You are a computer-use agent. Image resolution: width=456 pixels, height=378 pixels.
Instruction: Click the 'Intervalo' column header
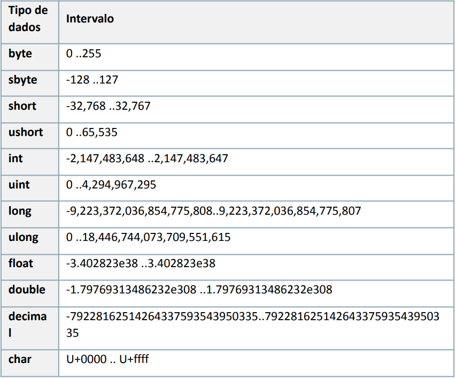(90, 19)
